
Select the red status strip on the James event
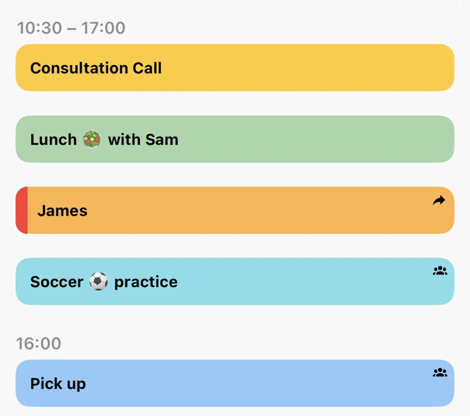pos(22,210)
